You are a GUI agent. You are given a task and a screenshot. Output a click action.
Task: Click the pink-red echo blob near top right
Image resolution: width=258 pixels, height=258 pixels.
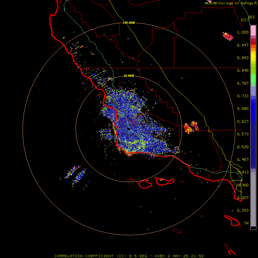pyautogui.click(x=228, y=36)
